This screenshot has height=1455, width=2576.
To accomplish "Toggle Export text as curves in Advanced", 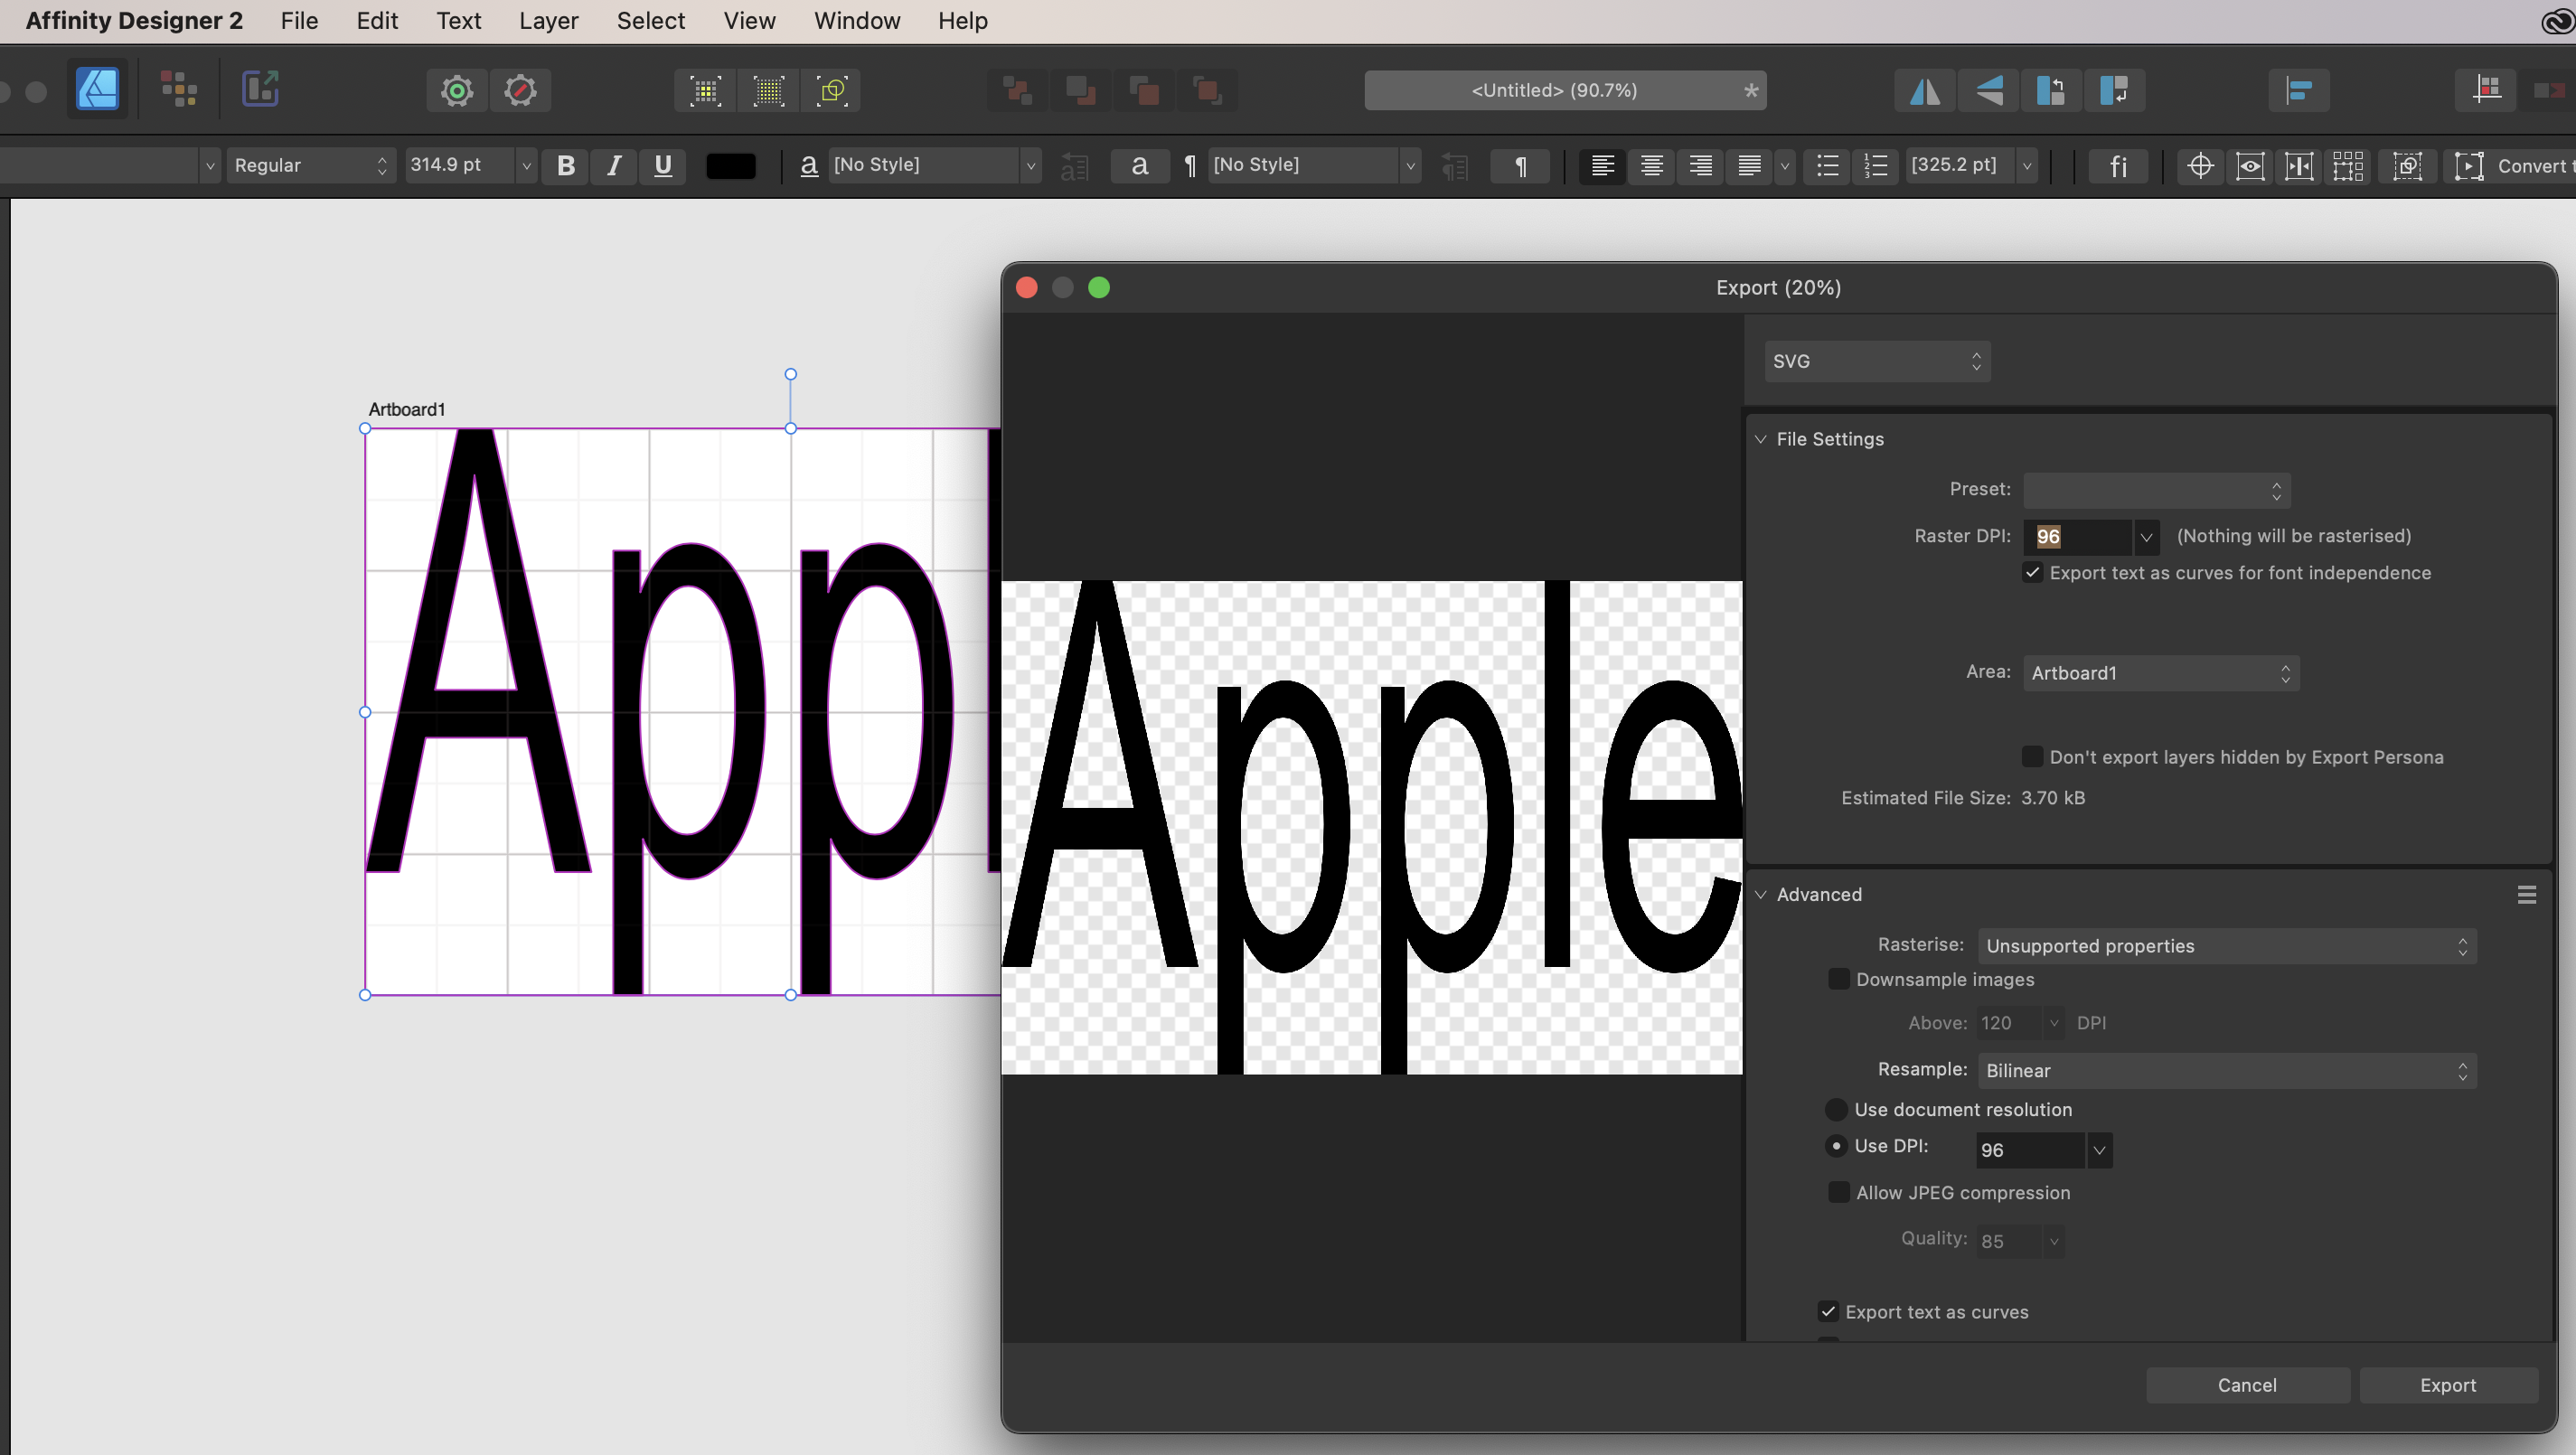I will tap(1828, 1310).
